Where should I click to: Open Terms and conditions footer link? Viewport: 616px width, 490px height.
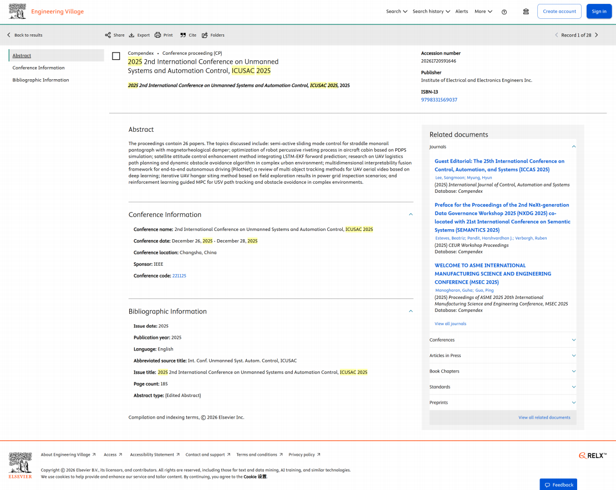(259, 455)
